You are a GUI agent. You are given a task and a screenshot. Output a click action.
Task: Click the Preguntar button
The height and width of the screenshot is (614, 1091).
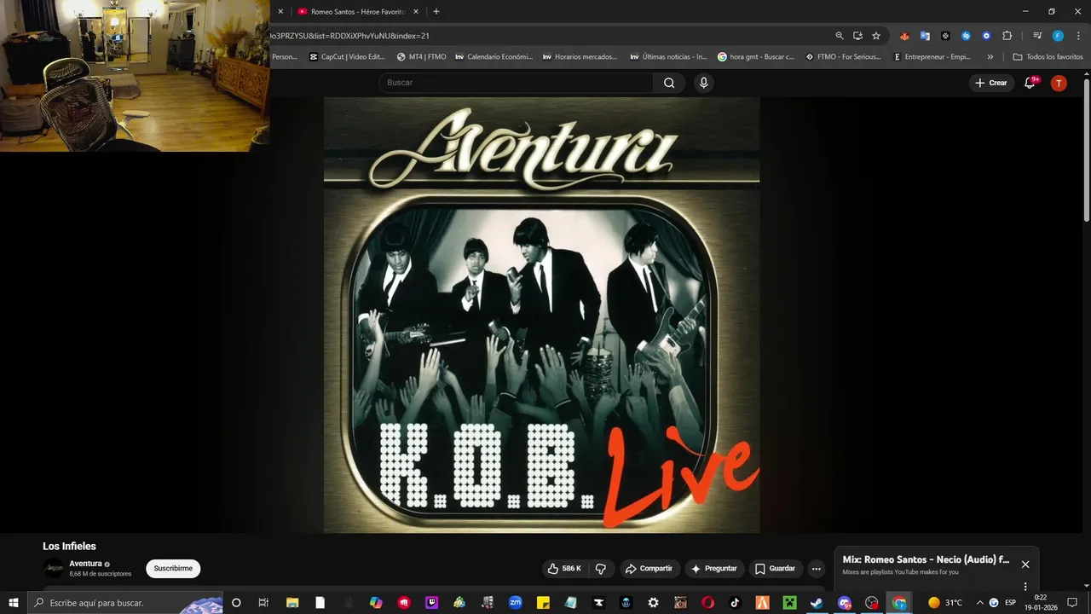pos(713,569)
